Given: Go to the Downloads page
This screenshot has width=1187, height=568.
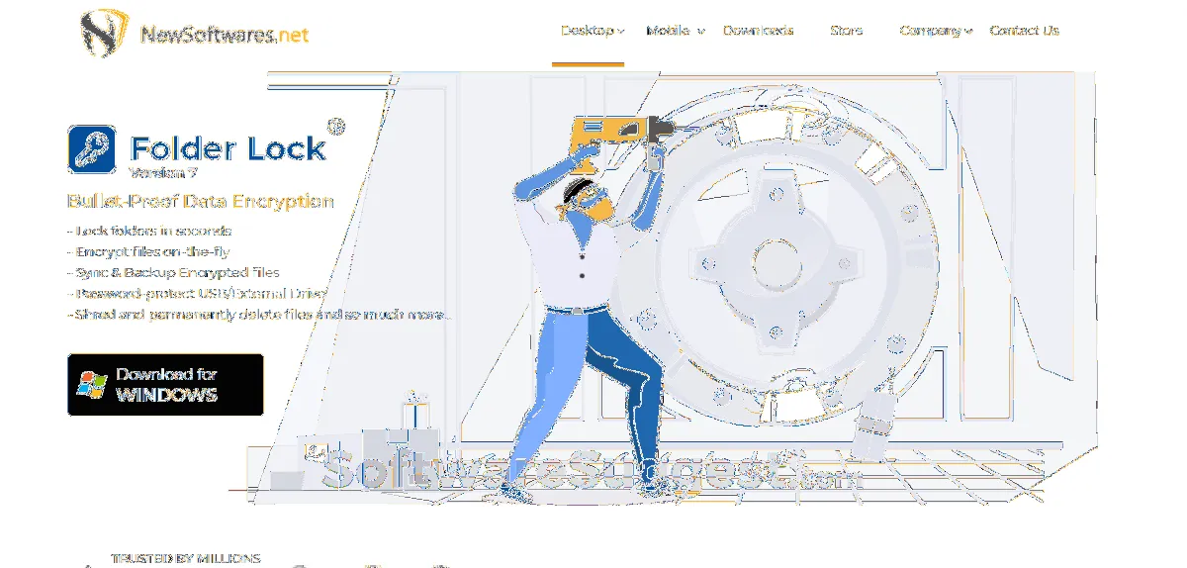Looking at the screenshot, I should pyautogui.click(x=758, y=31).
